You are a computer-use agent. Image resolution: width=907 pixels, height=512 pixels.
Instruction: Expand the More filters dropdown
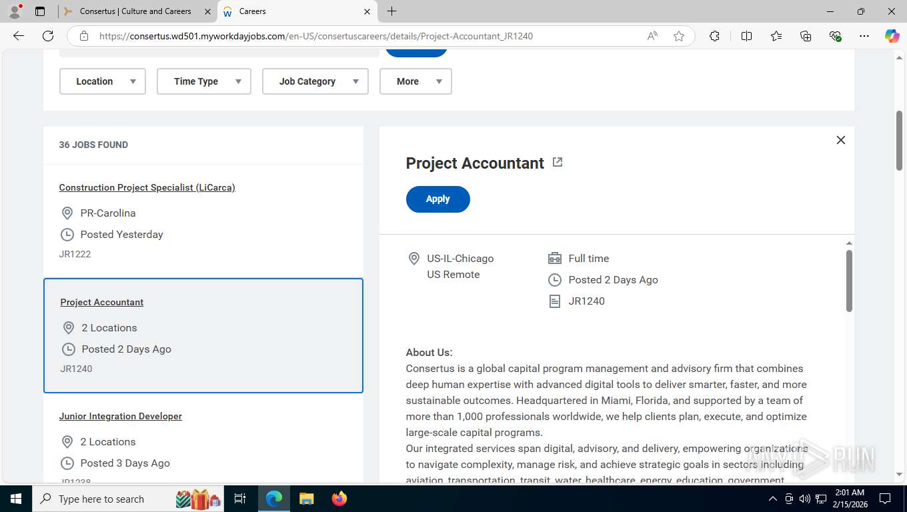pos(415,81)
